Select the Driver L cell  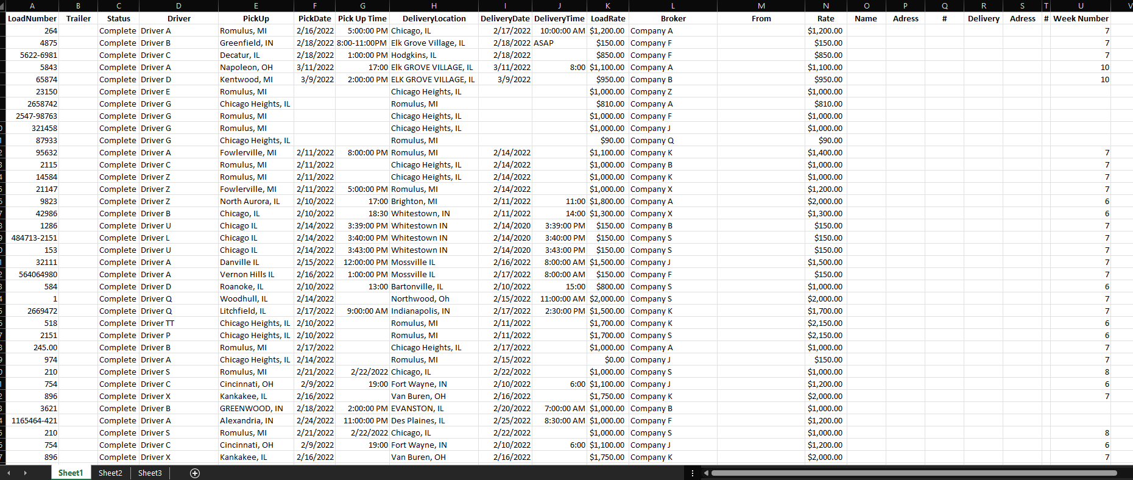tap(178, 238)
